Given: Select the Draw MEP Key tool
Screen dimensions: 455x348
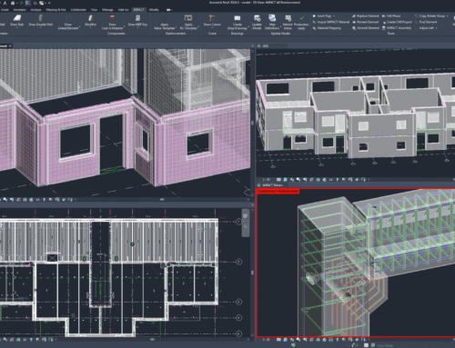Looking at the screenshot, I should coord(137,21).
